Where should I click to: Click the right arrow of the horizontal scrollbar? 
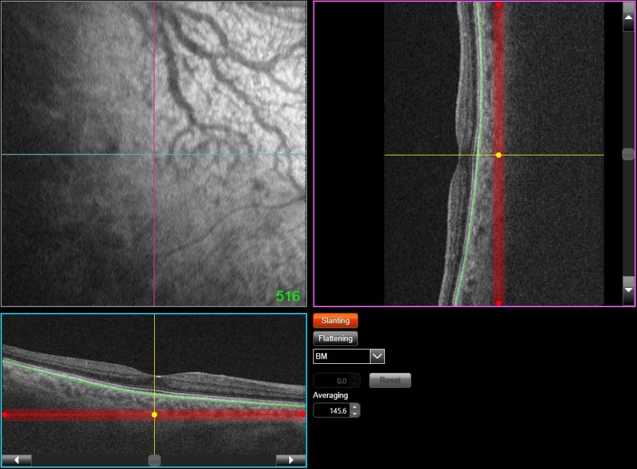click(290, 459)
